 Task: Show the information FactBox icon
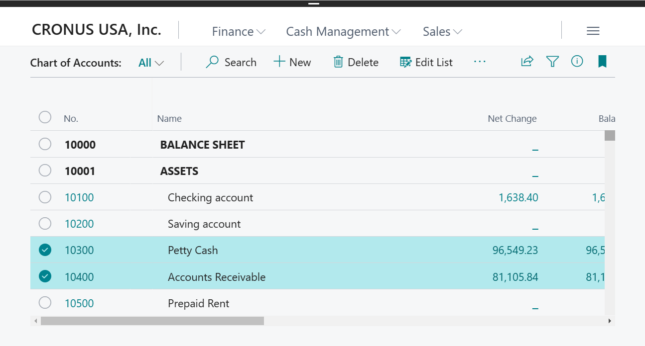(x=577, y=62)
